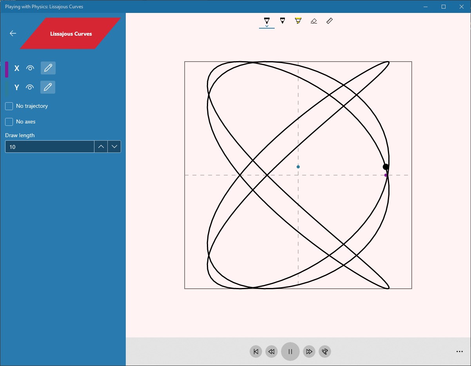This screenshot has height=366, width=471.
Task: Select the ballpoint pen ink tool
Action: pyautogui.click(x=267, y=21)
